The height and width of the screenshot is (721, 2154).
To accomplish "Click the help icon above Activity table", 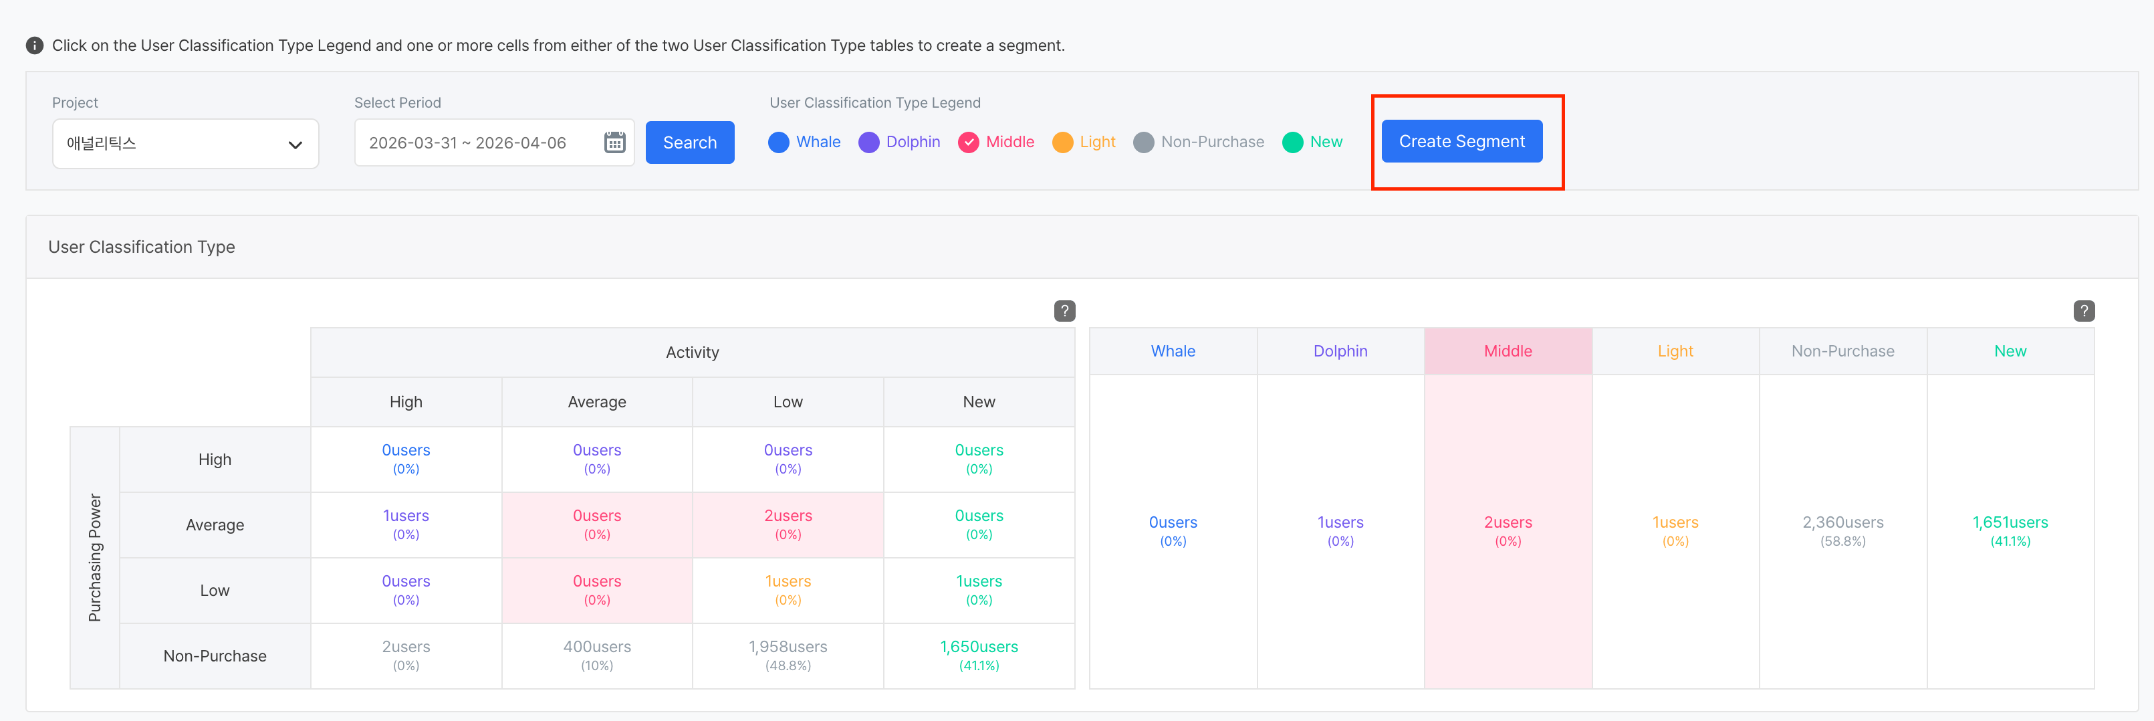I will click(1064, 311).
